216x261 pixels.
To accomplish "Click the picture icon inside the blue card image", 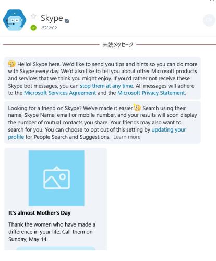I will (57, 178).
